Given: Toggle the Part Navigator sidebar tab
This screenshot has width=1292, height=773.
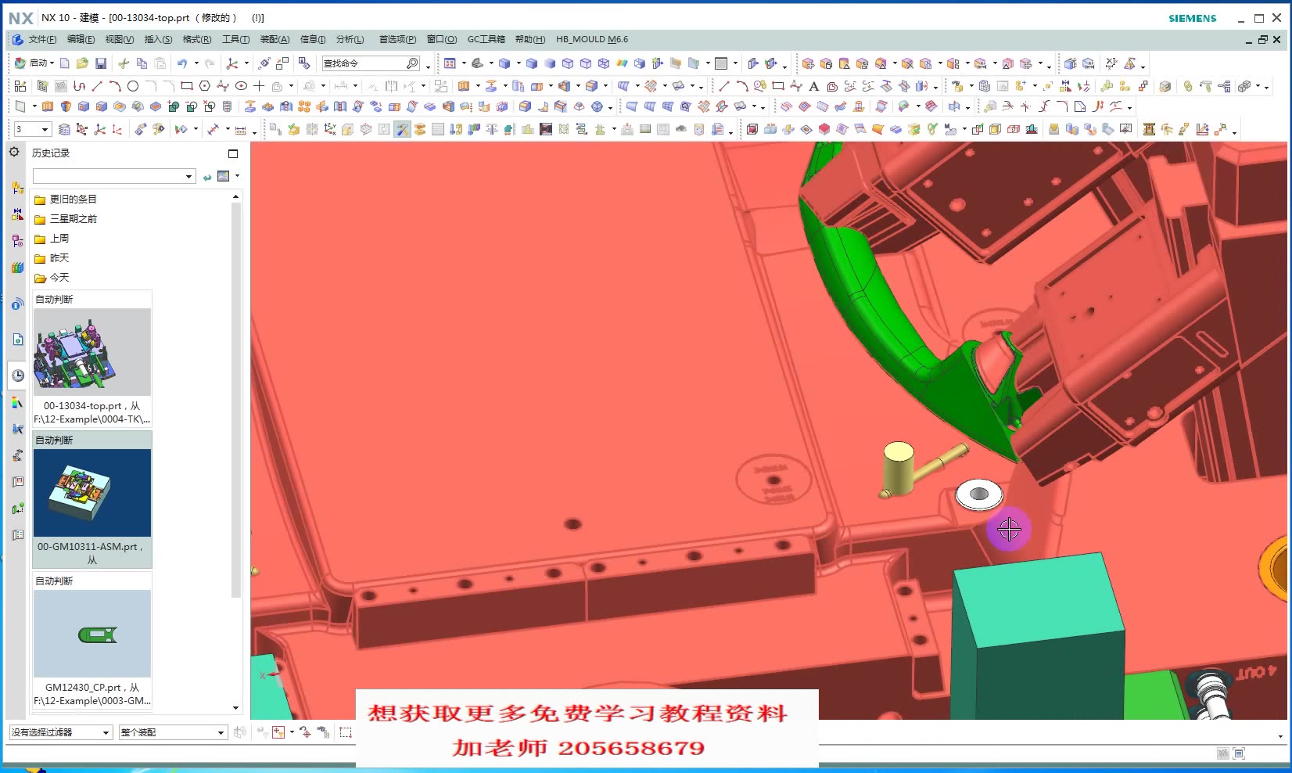Looking at the screenshot, I should pyautogui.click(x=16, y=241).
